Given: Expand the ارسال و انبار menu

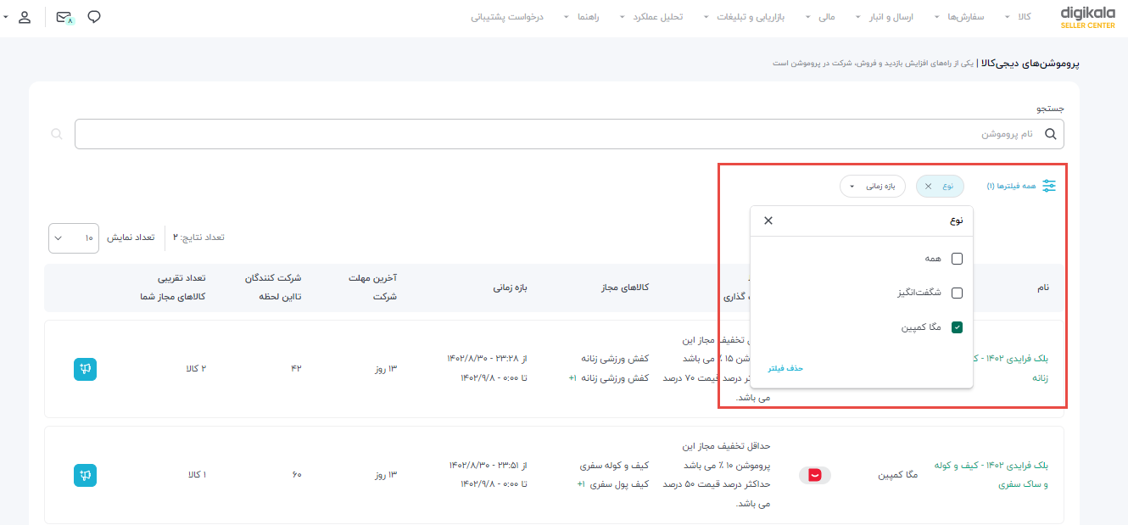Looking at the screenshot, I should pos(885,17).
